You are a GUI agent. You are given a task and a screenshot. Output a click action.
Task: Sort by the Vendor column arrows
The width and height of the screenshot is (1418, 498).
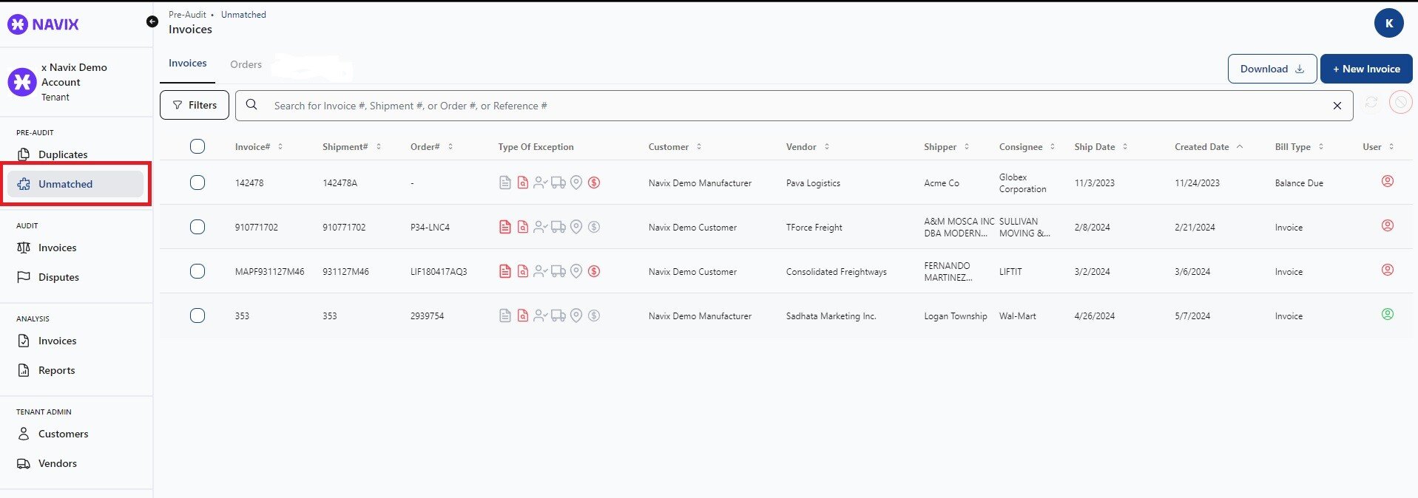(826, 147)
